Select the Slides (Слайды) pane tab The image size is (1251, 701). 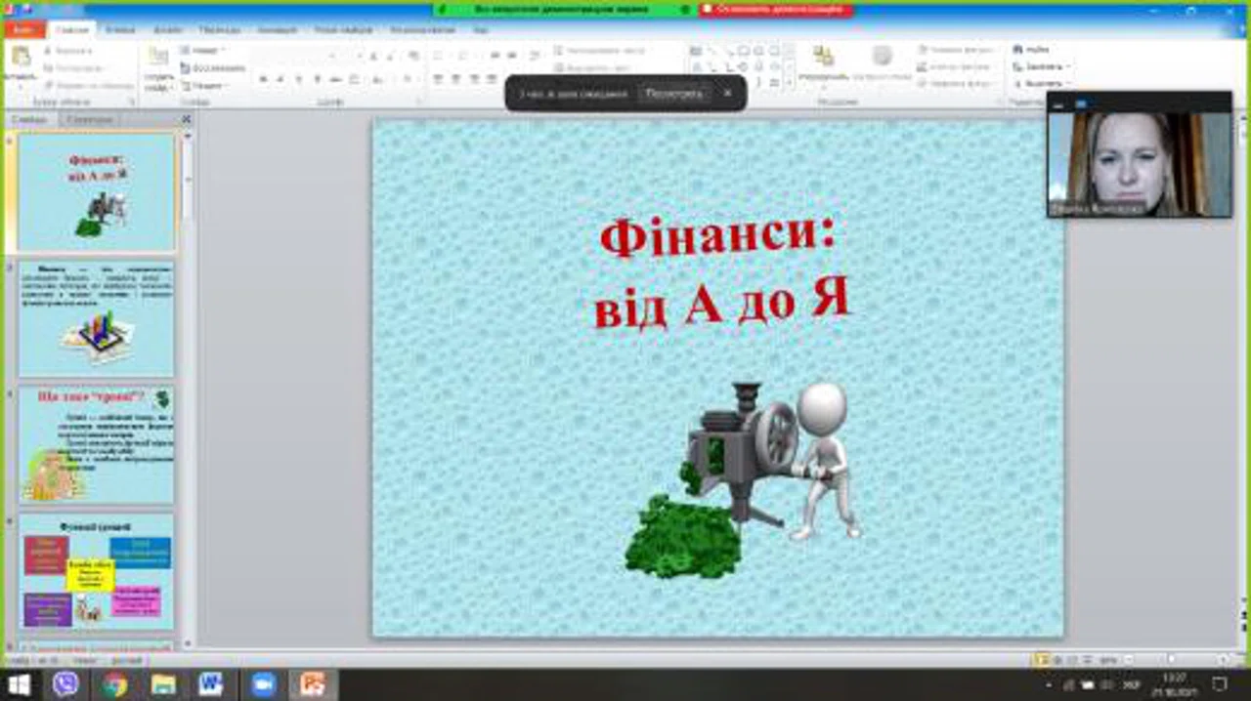29,119
